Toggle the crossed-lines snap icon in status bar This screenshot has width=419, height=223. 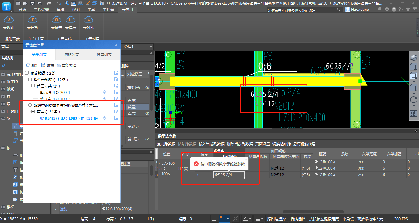(235, 219)
